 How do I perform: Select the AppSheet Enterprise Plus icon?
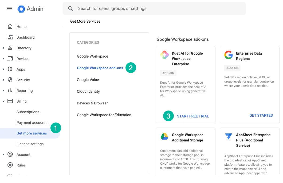coord(229,137)
